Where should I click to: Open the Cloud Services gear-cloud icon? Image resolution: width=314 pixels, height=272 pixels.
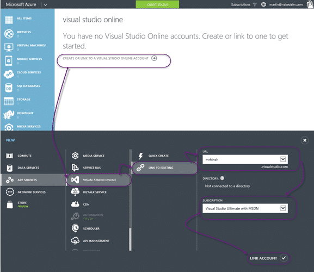click(9, 74)
